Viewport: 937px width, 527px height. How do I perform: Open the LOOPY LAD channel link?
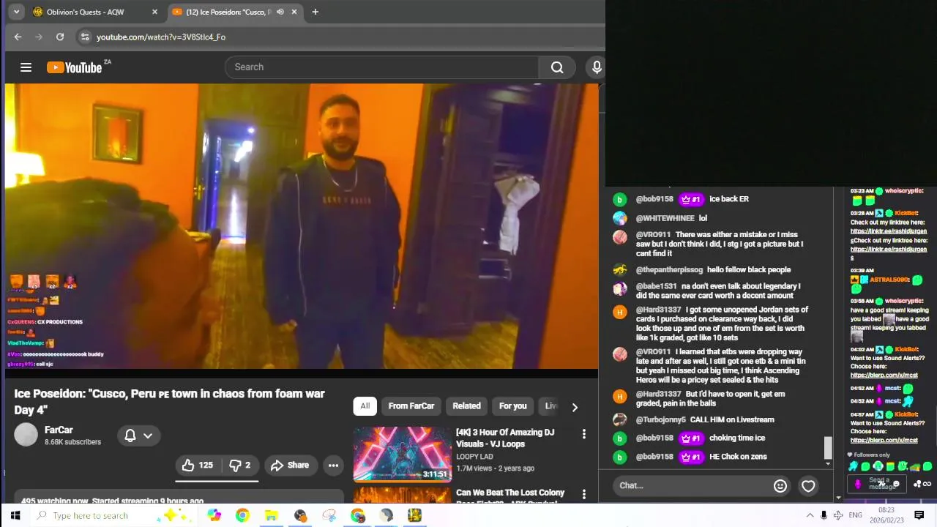[x=474, y=457]
